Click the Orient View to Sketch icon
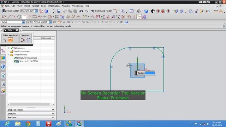 click(x=41, y=11)
